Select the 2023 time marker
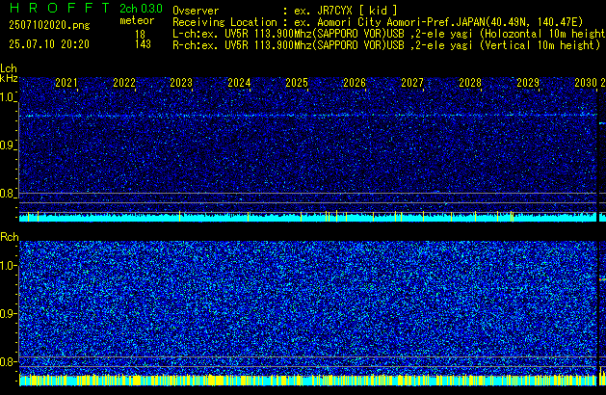The image size is (606, 395). click(x=181, y=83)
